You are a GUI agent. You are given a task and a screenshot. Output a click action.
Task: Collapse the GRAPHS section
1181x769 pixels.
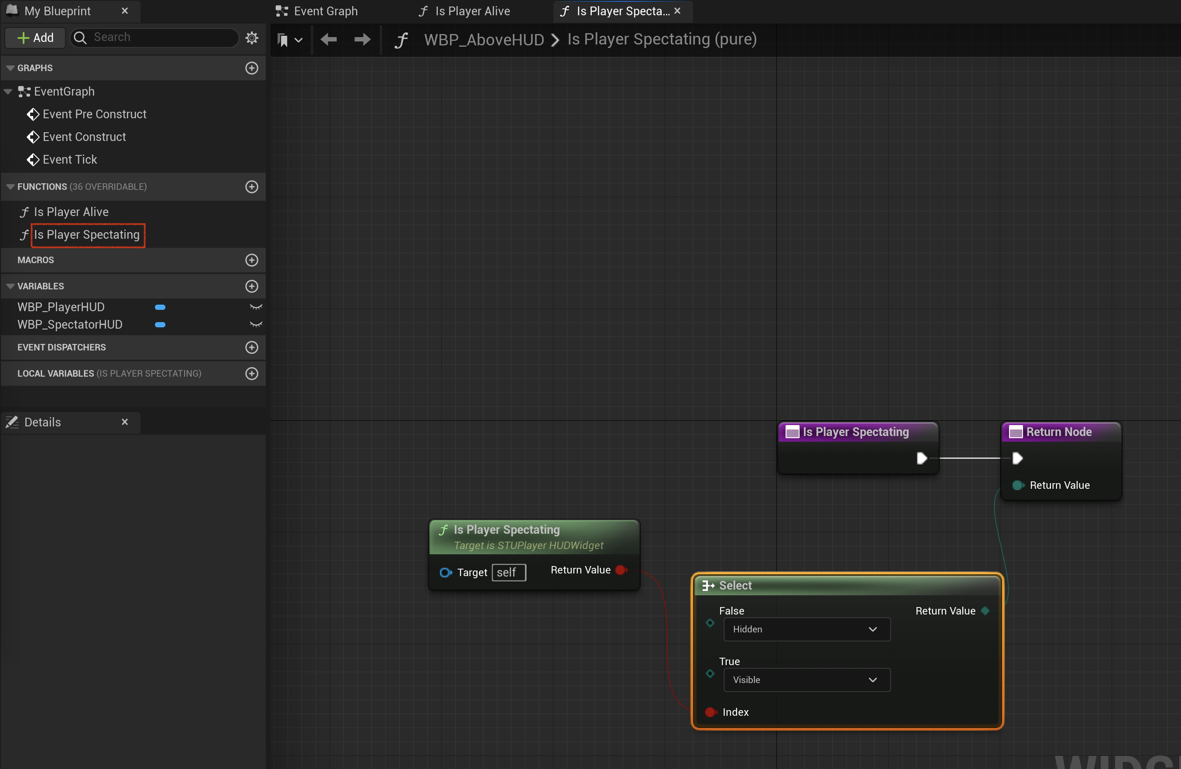[10, 68]
